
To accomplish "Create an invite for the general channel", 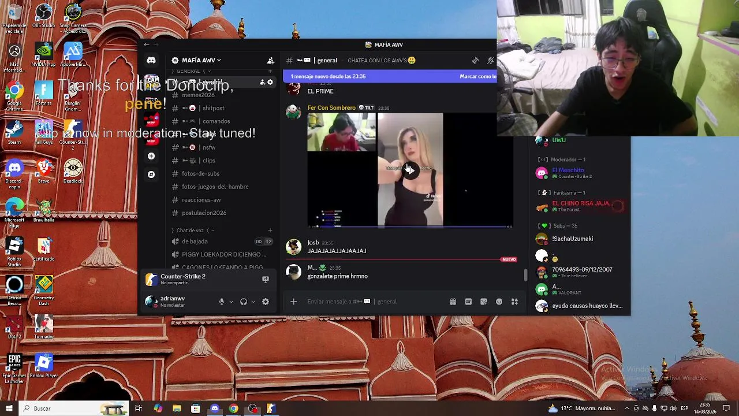I will click(262, 82).
